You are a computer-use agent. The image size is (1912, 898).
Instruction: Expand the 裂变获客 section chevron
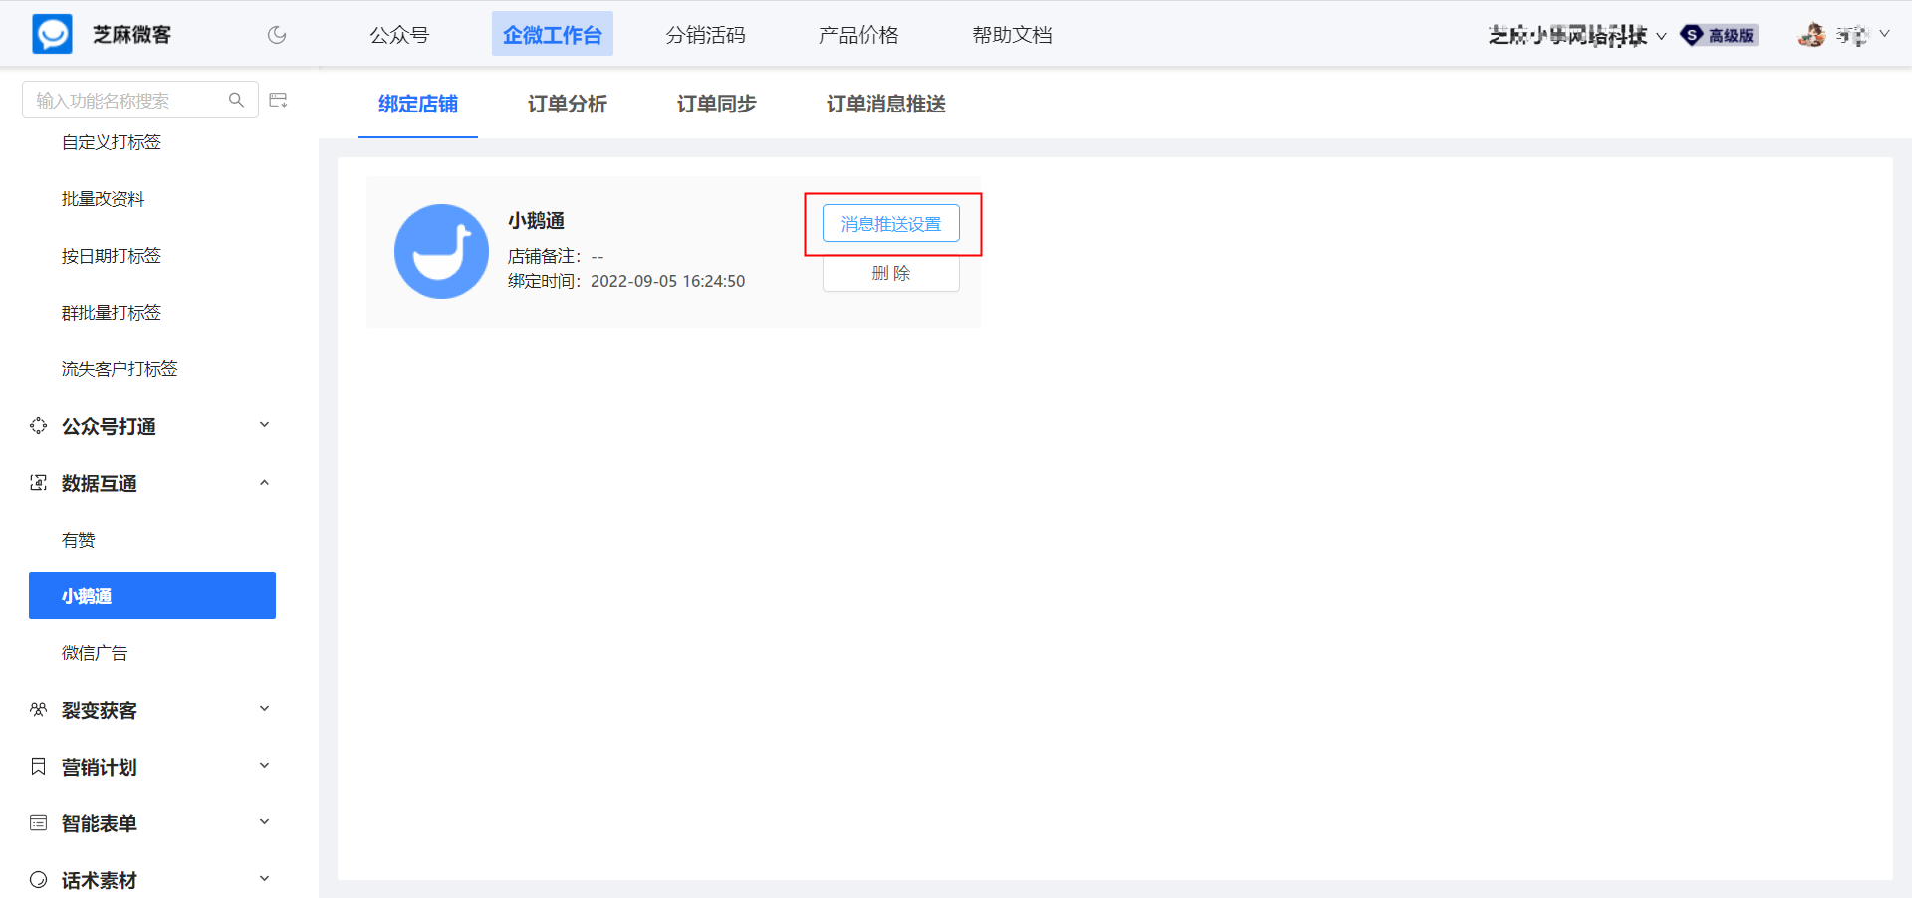click(265, 709)
